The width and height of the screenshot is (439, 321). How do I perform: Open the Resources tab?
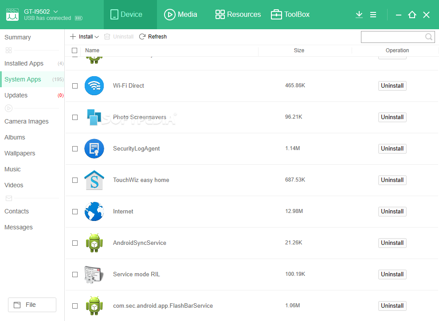click(238, 14)
